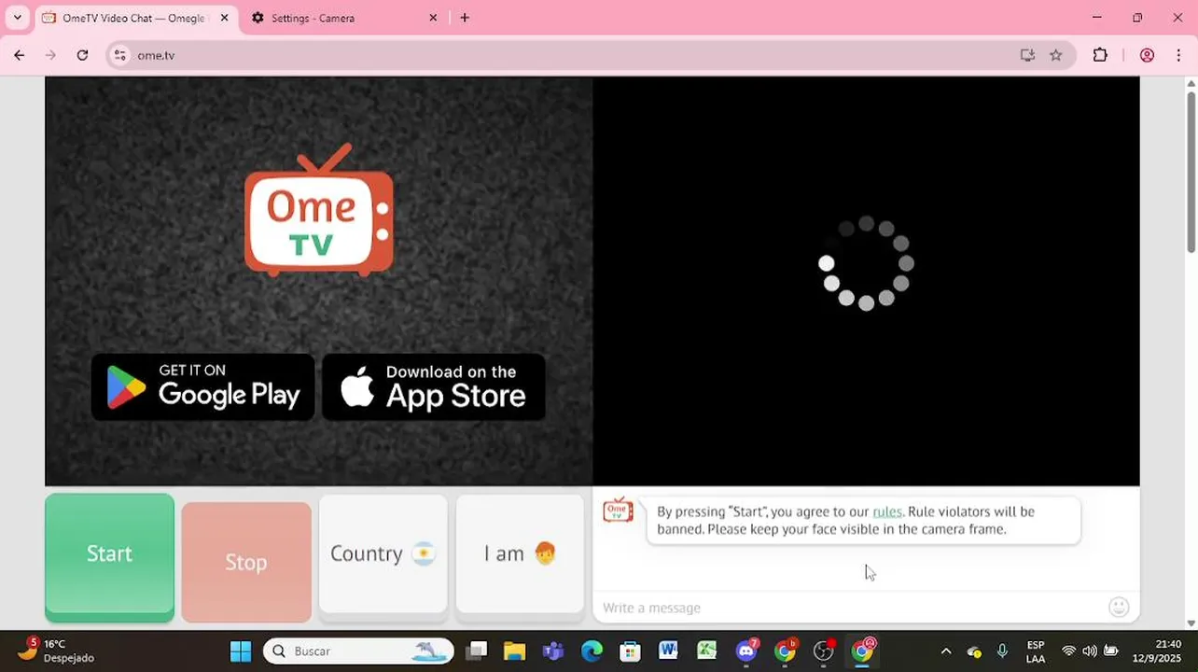Open File Explorer from the taskbar
This screenshot has height=672, width=1198.
click(514, 651)
